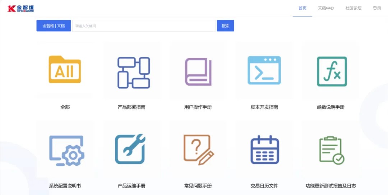Open the yellow All folder icon
The image size is (388, 195).
[65, 69]
